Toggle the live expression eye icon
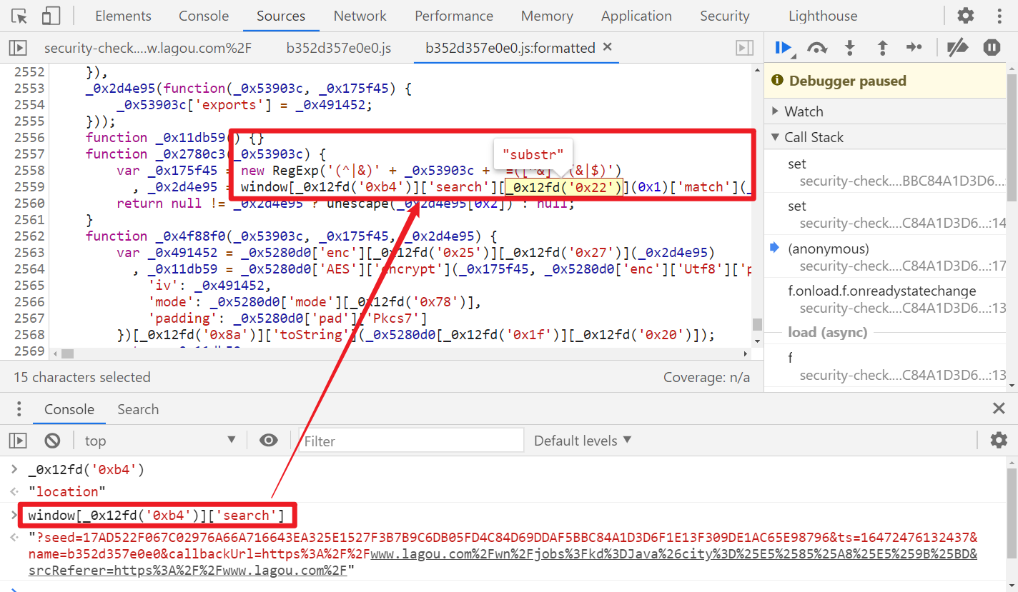1018x592 pixels. tap(269, 441)
